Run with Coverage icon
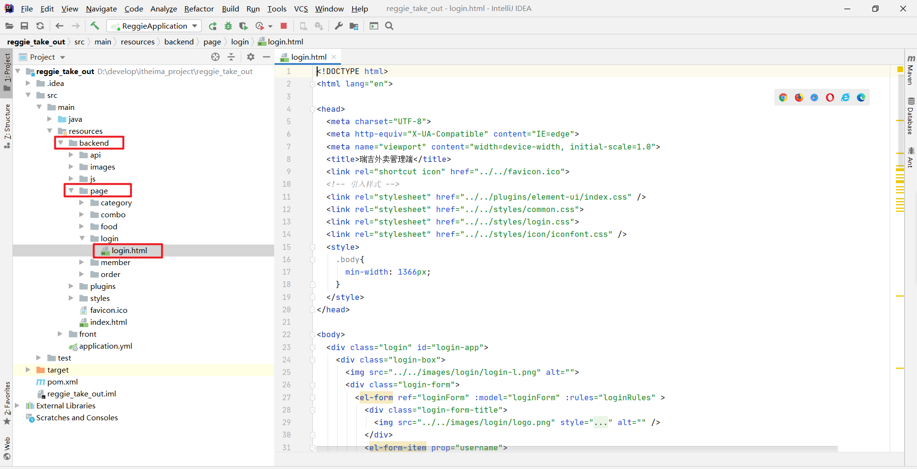 click(244, 26)
